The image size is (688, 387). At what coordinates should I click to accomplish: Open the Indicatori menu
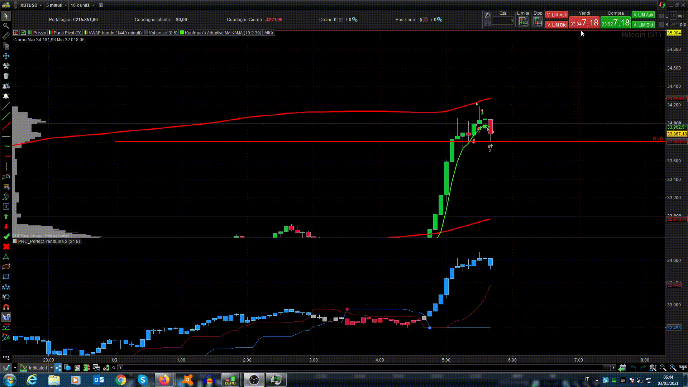click(x=37, y=368)
